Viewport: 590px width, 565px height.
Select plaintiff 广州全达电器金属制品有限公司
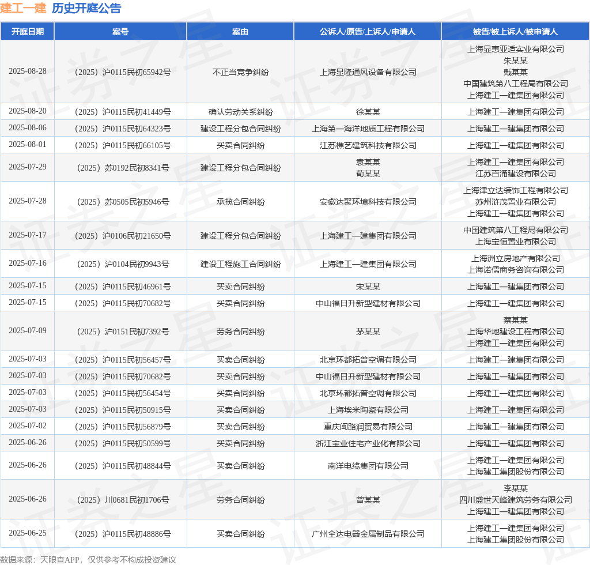coord(368,534)
